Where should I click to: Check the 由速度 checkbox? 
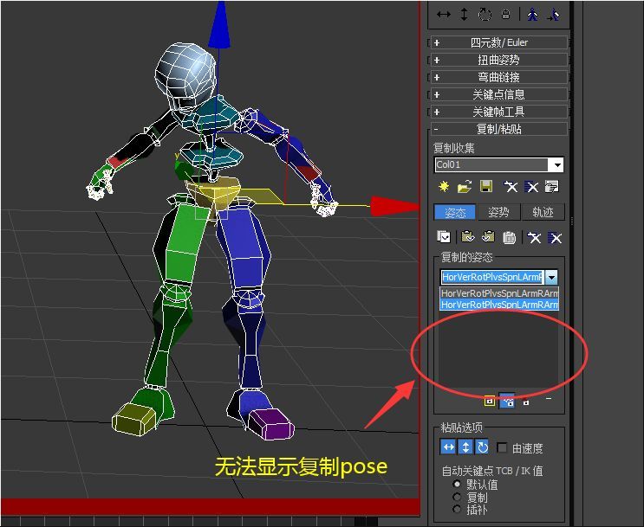(502, 447)
